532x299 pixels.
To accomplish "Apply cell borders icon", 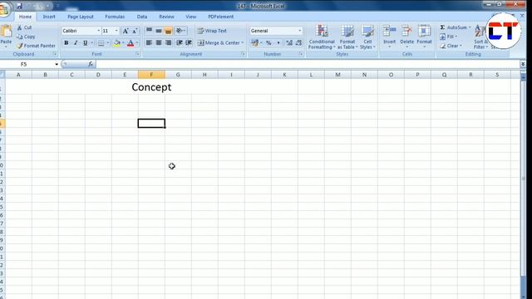I will tap(101, 43).
